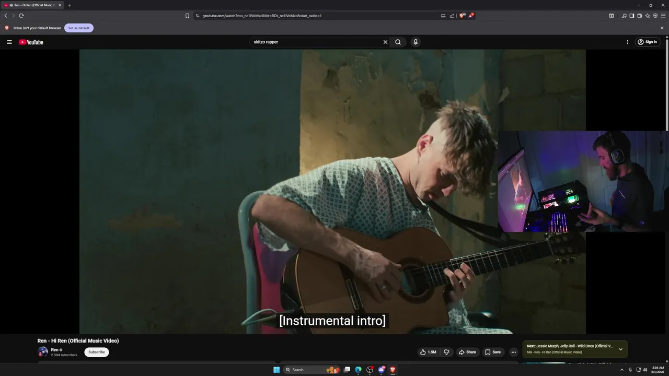Share the video
Screen dimensions: 669x376
click(x=467, y=352)
